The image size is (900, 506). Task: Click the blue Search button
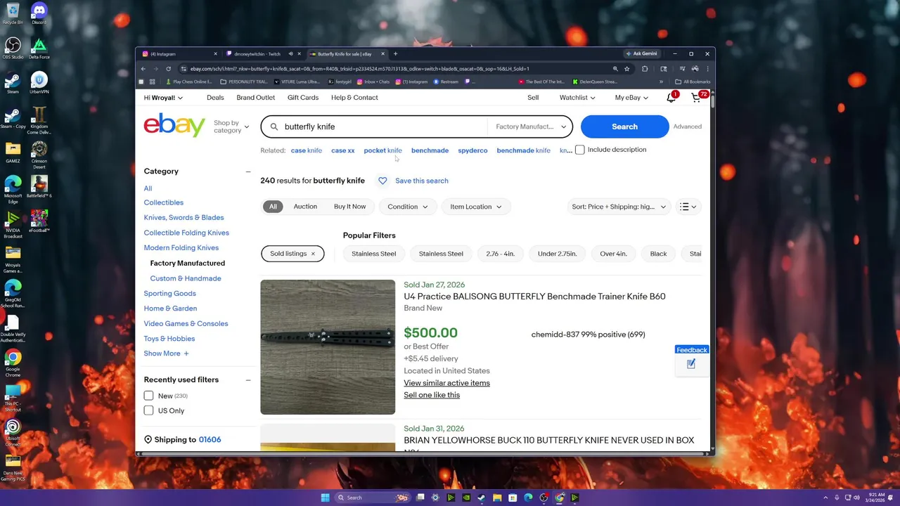[x=624, y=126]
